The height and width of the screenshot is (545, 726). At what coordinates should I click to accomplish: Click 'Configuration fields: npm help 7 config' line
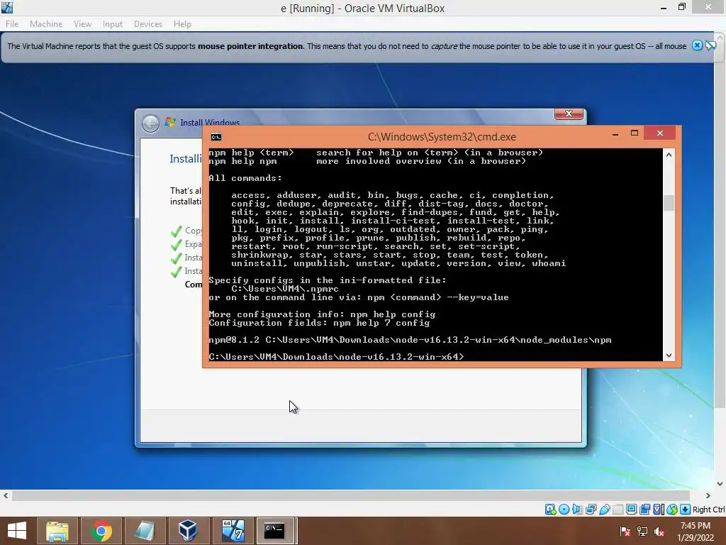319,323
